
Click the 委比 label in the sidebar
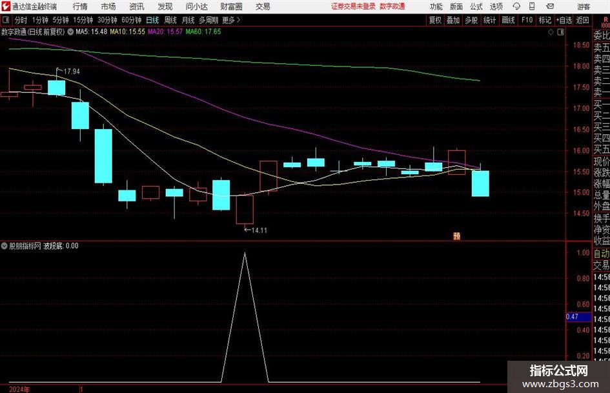602,35
